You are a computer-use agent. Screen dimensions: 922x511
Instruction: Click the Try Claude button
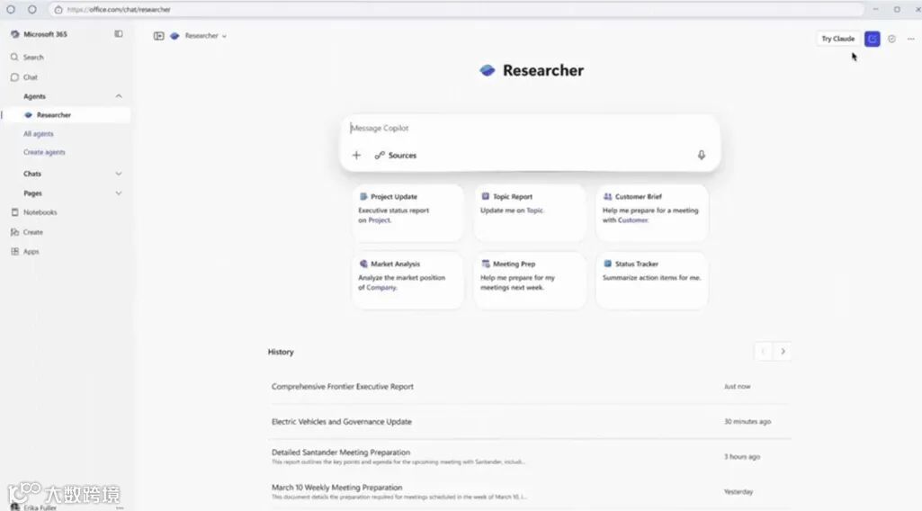click(x=838, y=39)
